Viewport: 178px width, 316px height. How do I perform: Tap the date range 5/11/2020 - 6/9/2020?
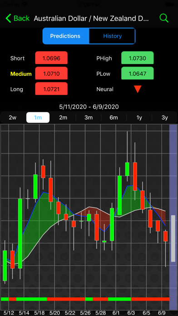click(x=89, y=106)
